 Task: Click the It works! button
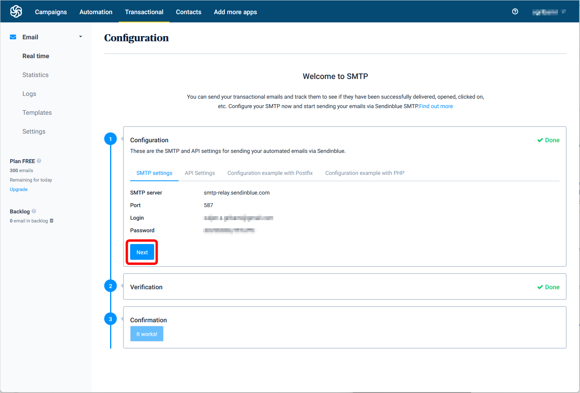[147, 334]
